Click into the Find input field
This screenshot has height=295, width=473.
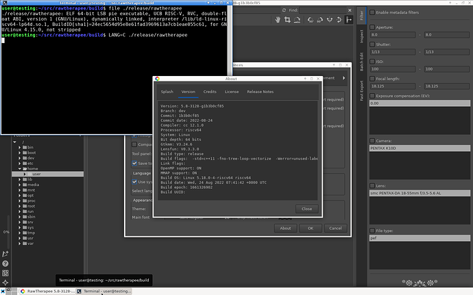coord(322,10)
